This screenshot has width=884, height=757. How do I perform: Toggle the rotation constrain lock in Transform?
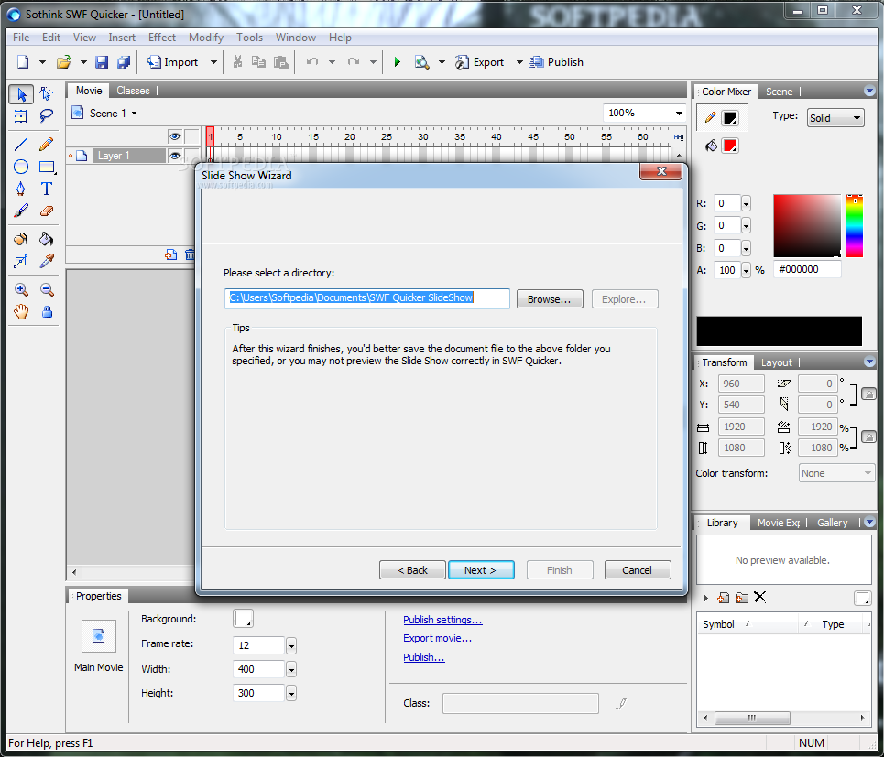tap(868, 394)
